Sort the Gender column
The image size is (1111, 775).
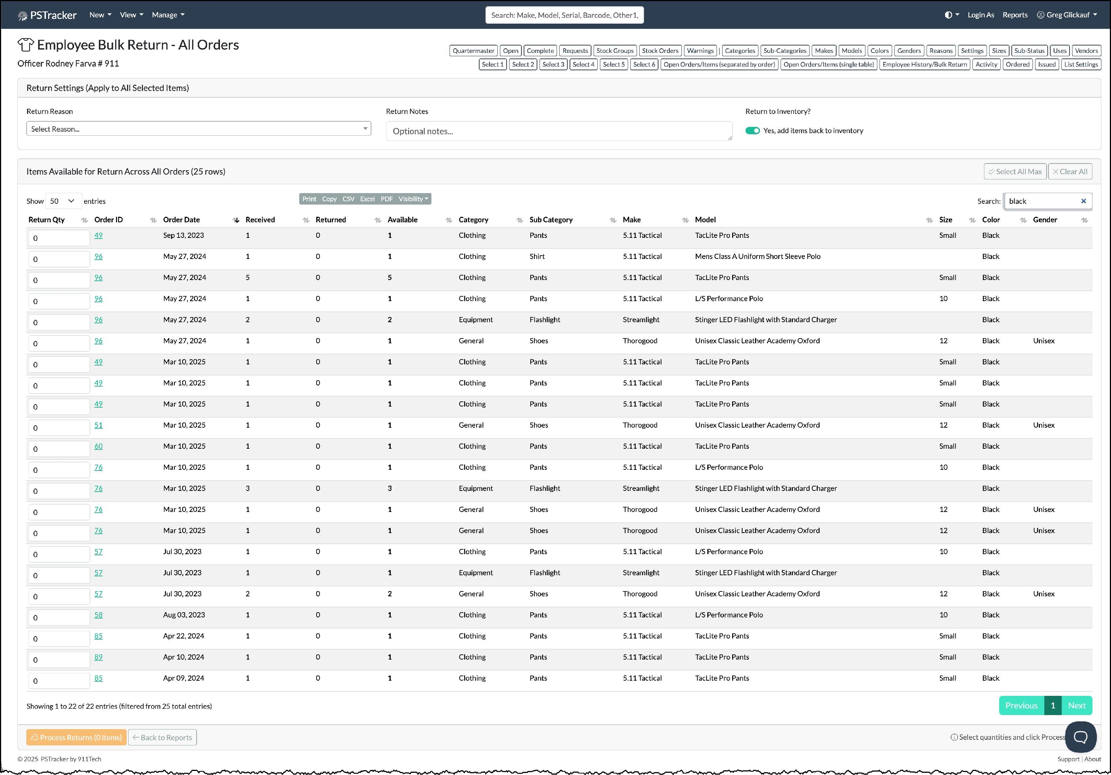click(1084, 220)
